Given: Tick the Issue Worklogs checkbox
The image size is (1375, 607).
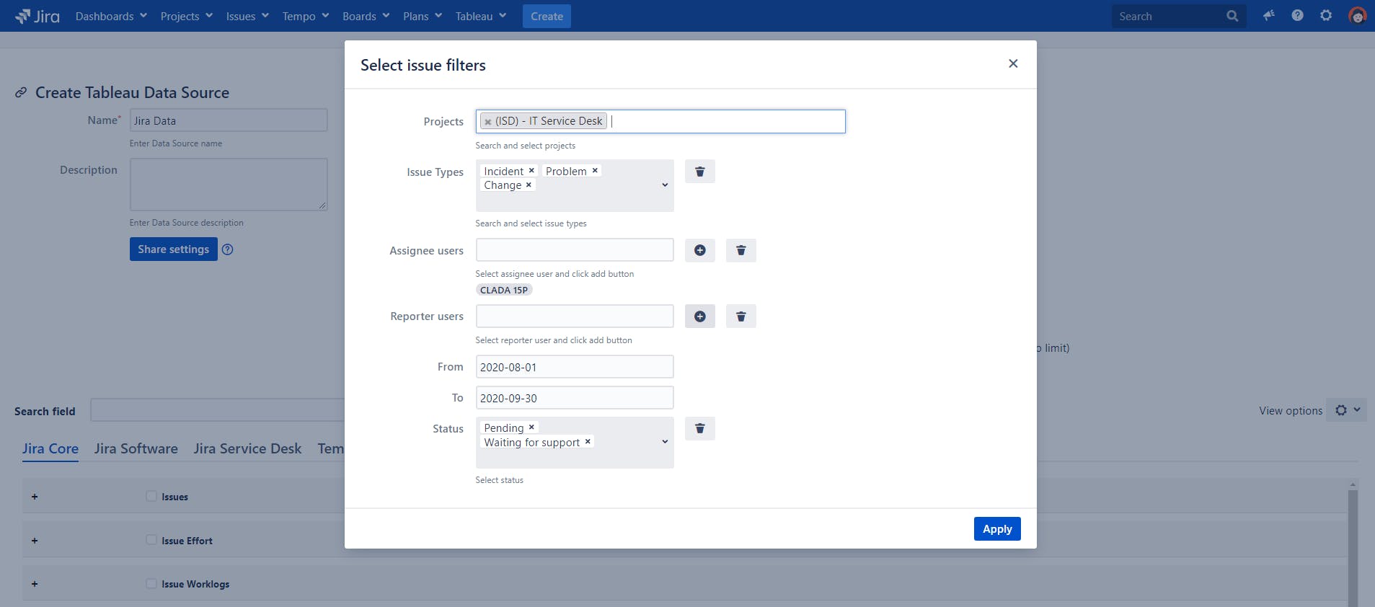Looking at the screenshot, I should [151, 583].
